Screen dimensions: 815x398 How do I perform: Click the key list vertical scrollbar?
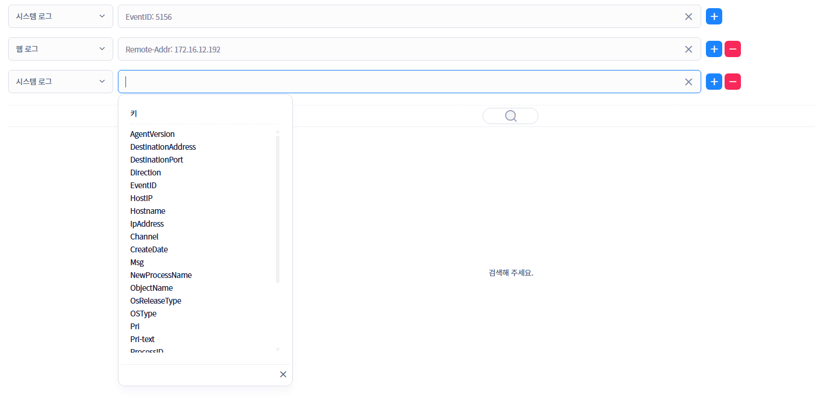click(278, 210)
